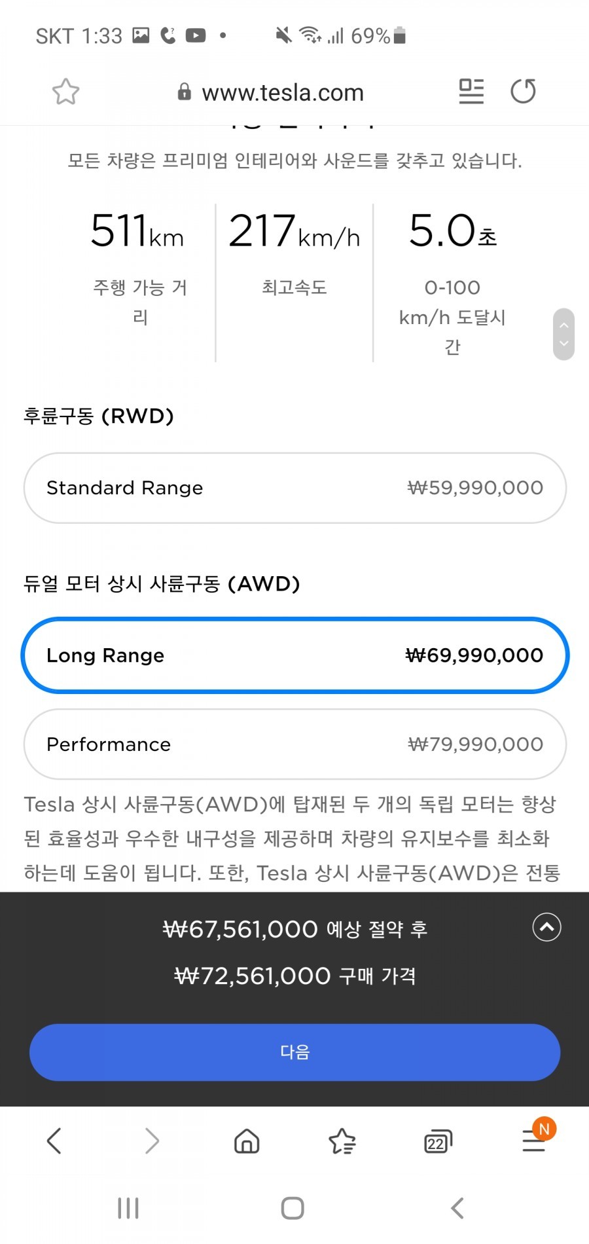Tap www.tesla.com address field
The image size is (589, 1244).
281,92
